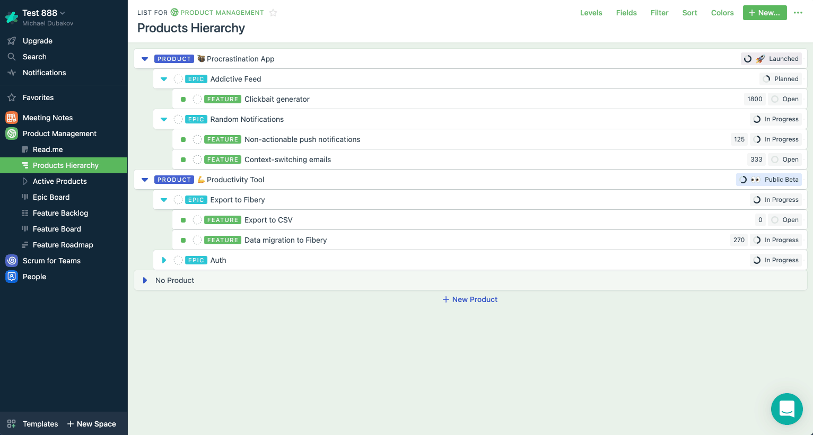
Task: Expand the Auth epic
Action: click(164, 260)
